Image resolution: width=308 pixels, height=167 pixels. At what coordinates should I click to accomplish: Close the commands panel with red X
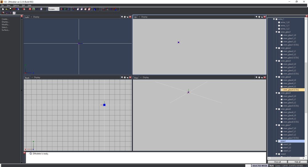[x=22, y=16]
